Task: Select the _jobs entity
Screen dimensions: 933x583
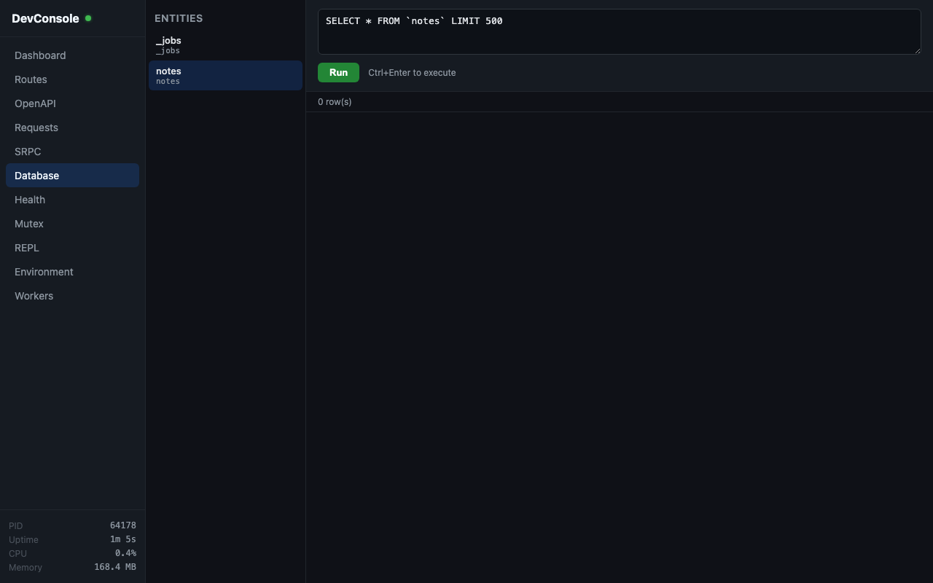Action: (x=225, y=44)
